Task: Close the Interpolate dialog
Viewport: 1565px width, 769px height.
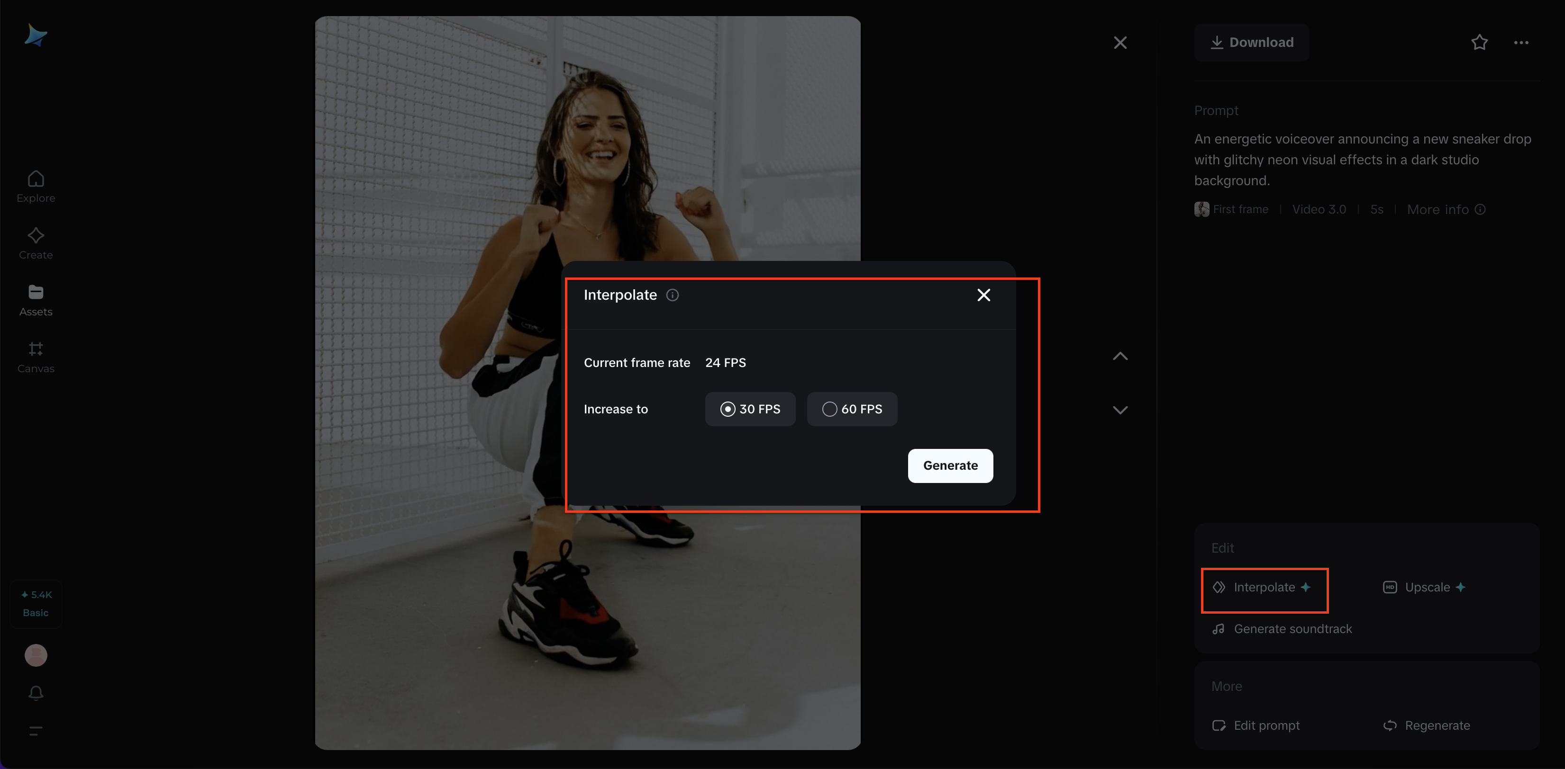Action: [983, 295]
